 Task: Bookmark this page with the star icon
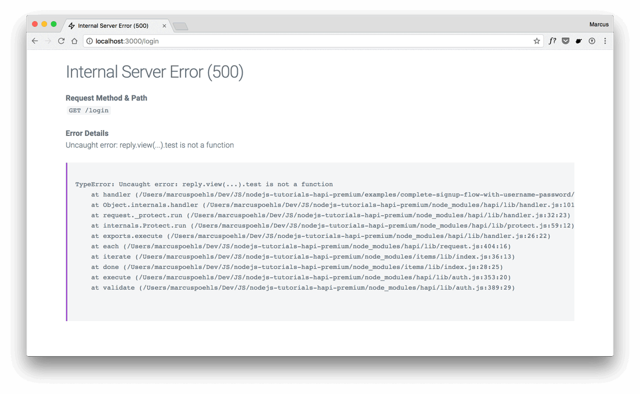(x=537, y=41)
